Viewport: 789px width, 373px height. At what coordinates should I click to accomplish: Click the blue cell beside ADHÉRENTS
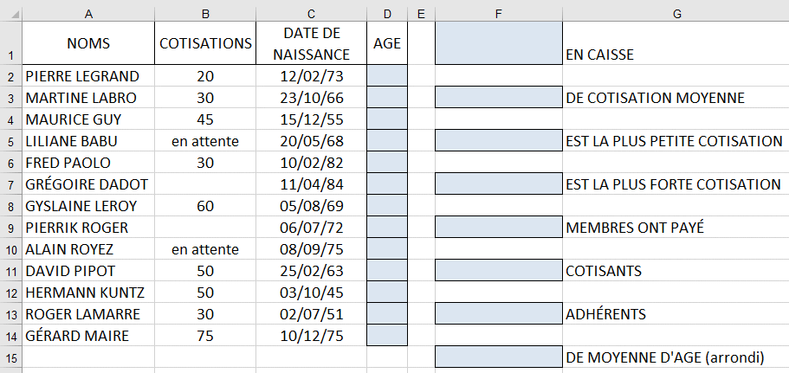pos(499,314)
